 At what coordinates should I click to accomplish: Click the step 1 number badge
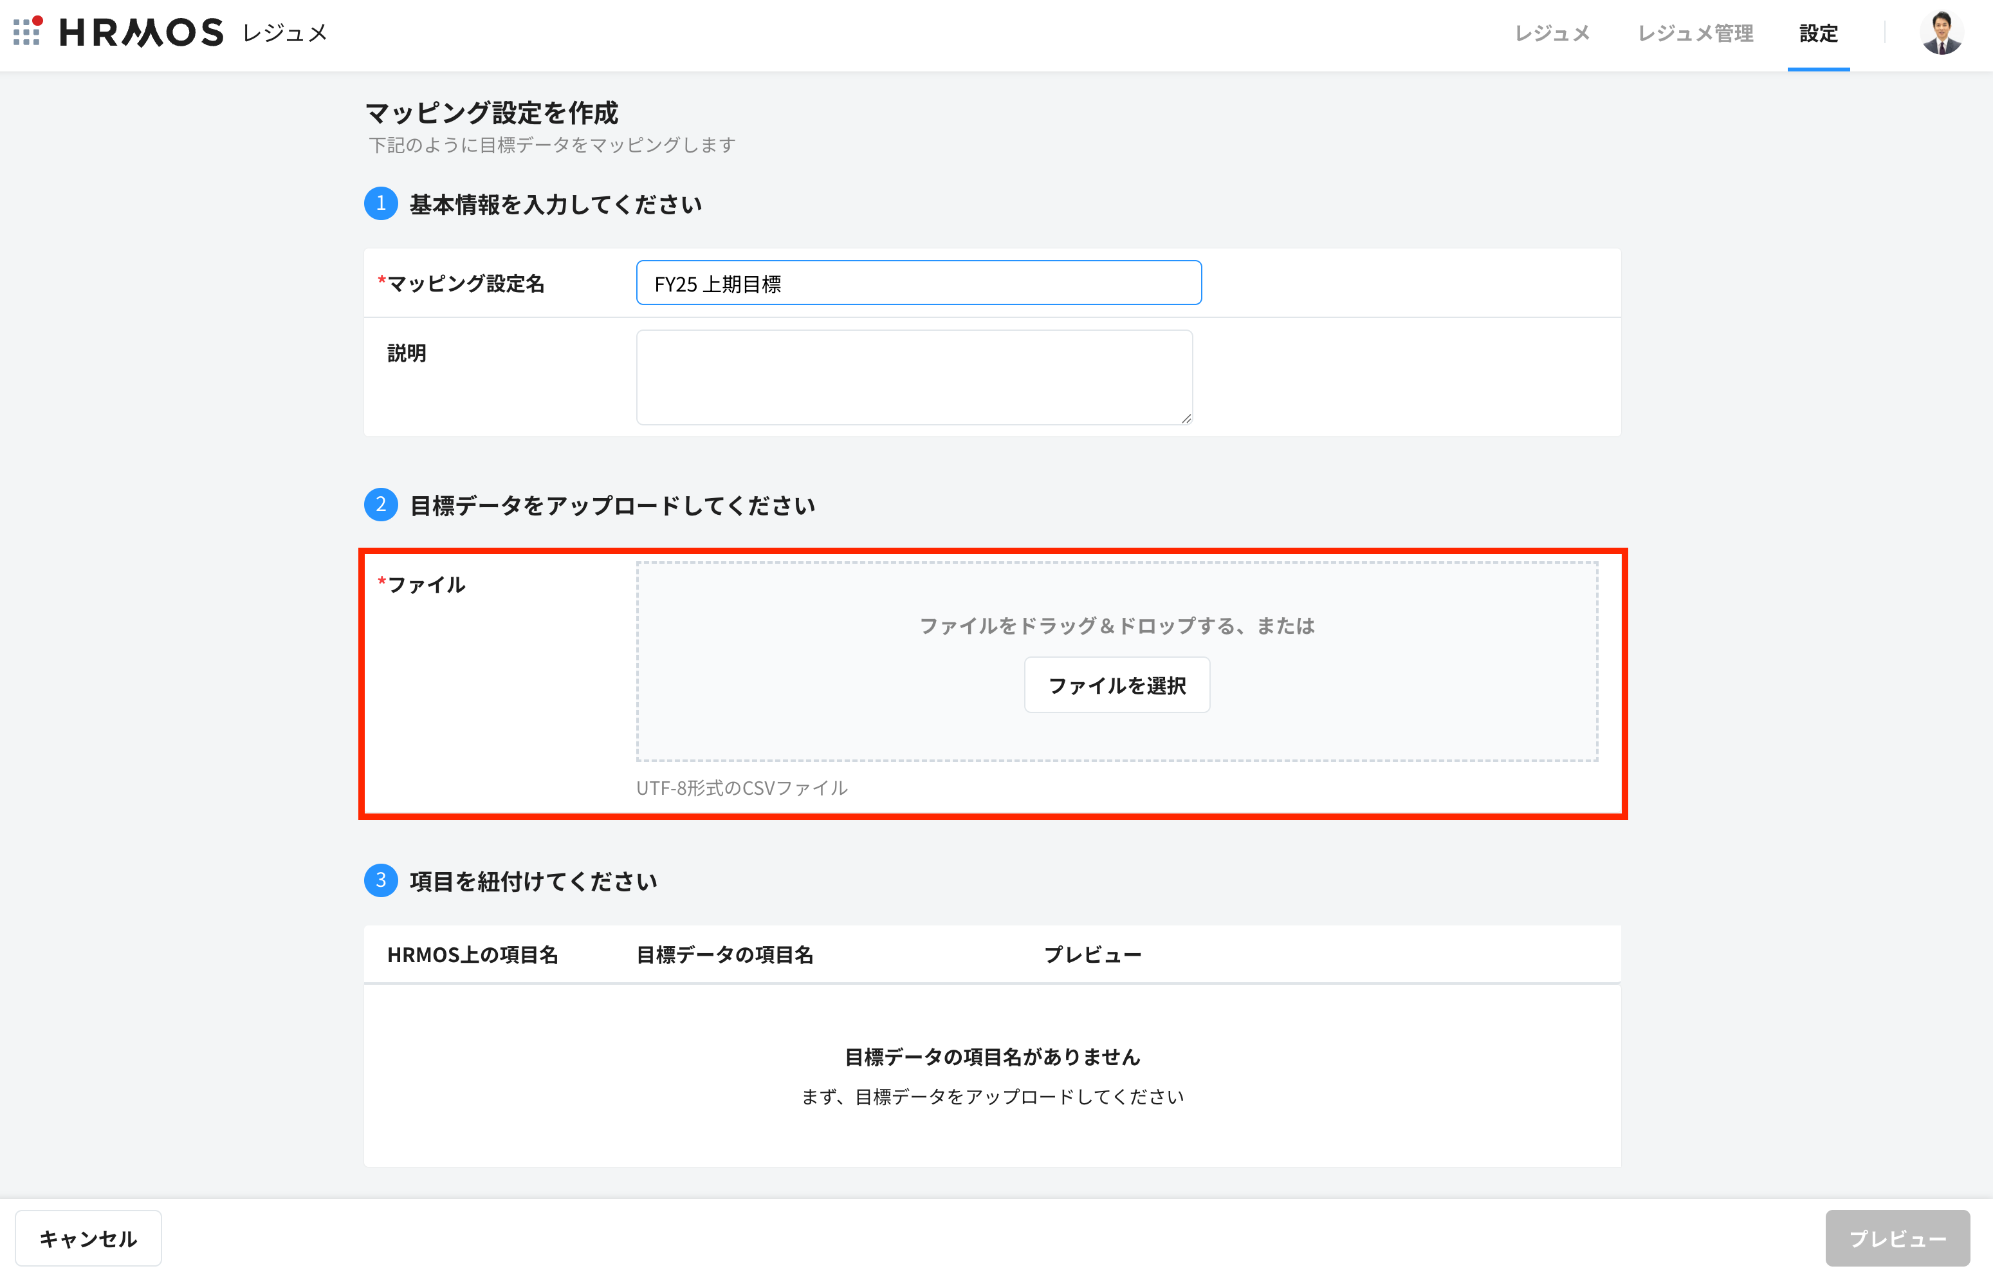click(x=381, y=204)
